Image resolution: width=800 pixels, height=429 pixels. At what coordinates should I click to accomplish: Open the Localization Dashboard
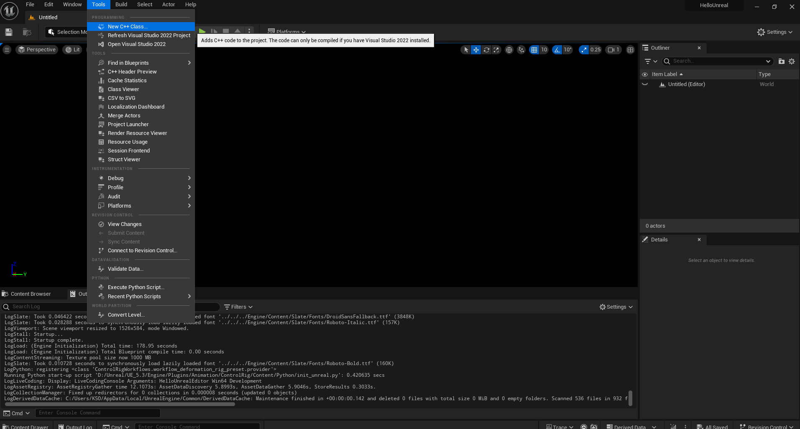point(141,107)
